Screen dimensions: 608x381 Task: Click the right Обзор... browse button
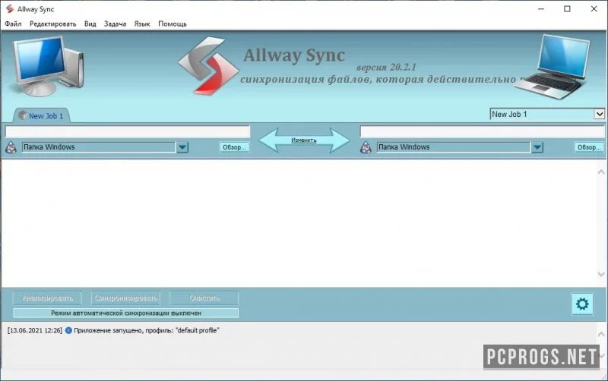[589, 147]
